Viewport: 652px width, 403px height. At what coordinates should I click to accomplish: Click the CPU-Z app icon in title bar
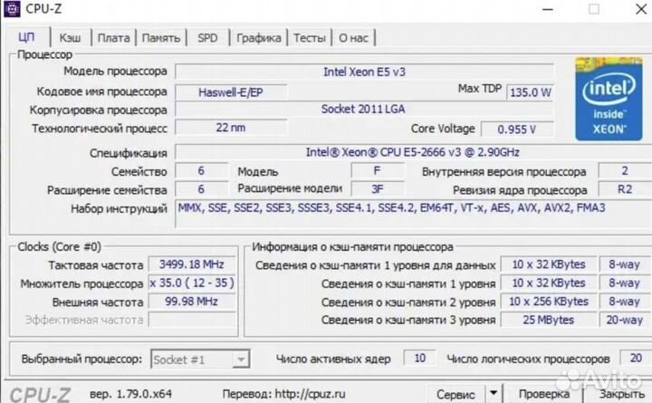pyautogui.click(x=12, y=9)
